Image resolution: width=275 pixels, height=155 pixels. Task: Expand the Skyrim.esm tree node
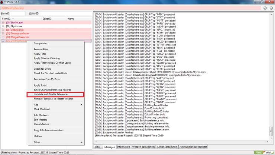pos(3,23)
